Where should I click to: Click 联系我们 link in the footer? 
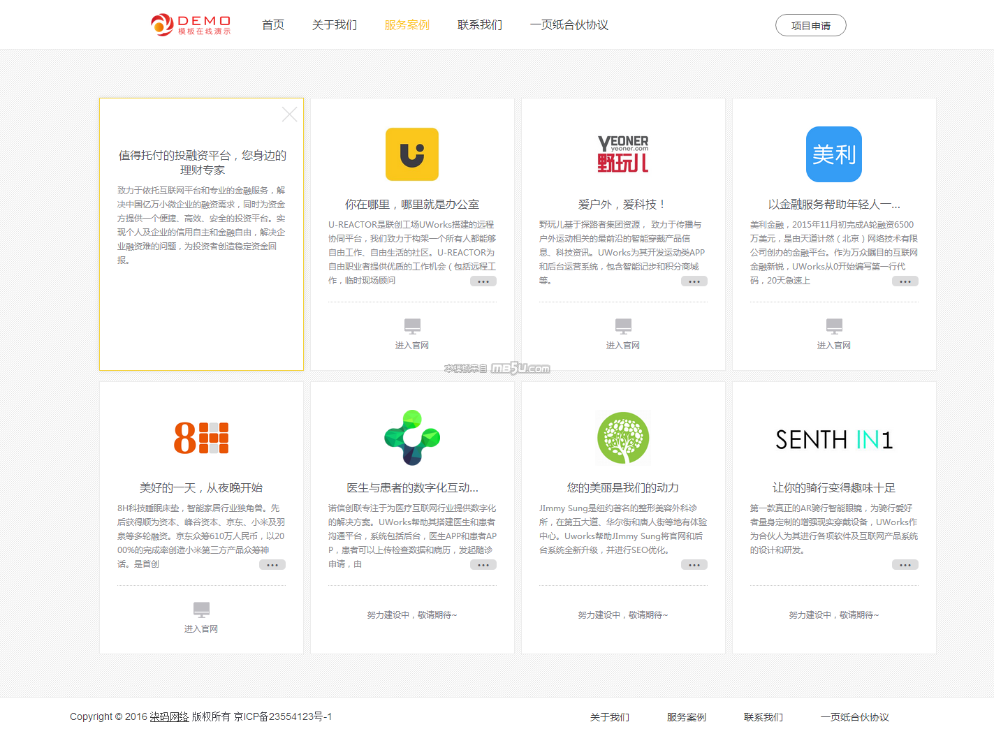[763, 717]
